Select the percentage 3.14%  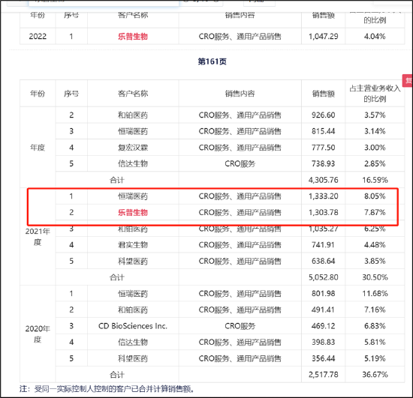375,131
